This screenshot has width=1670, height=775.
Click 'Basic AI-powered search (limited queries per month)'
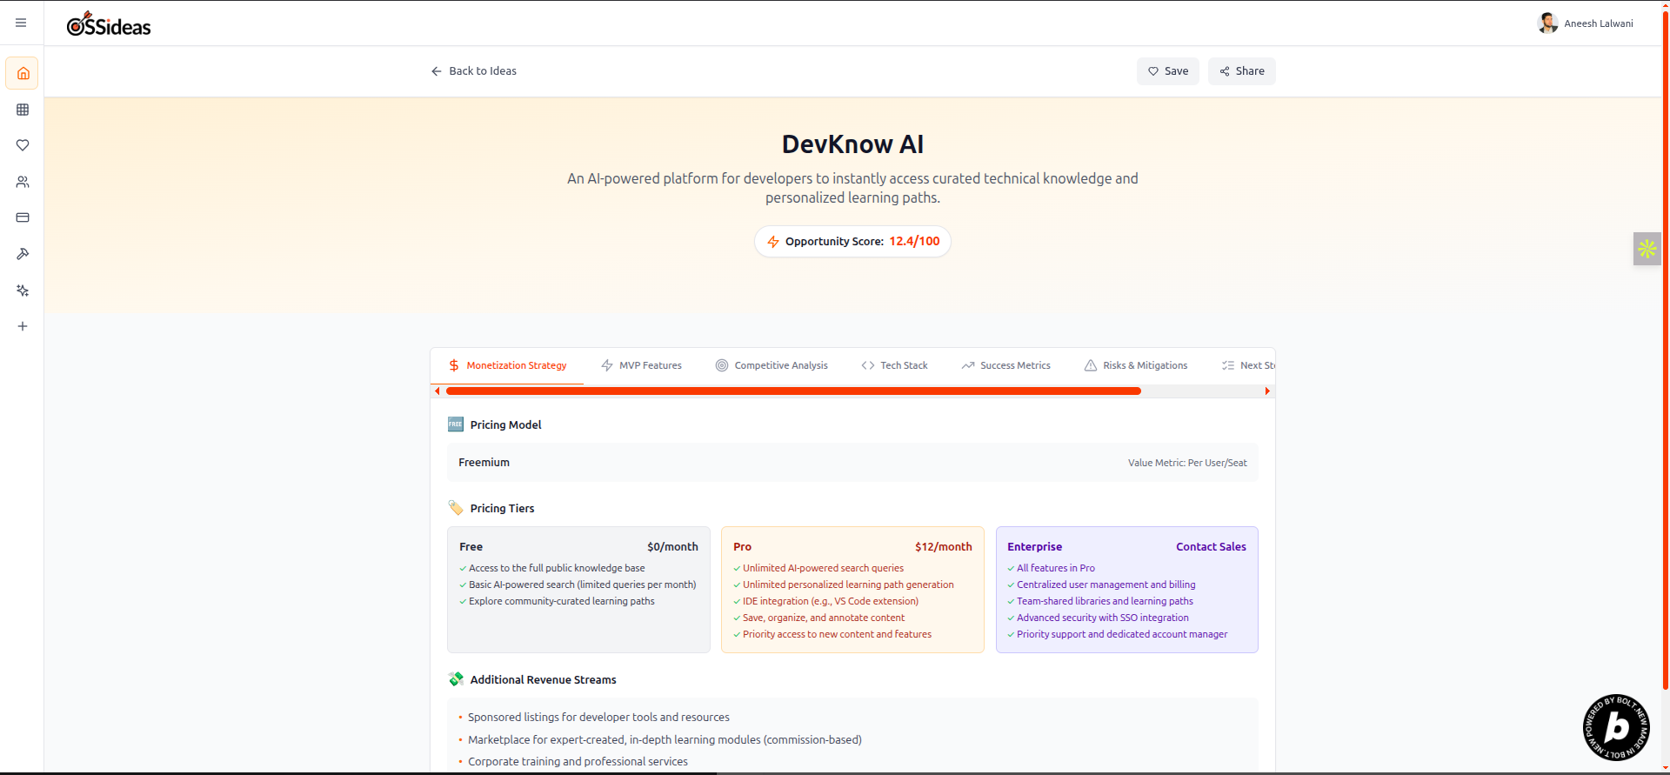pos(583,585)
